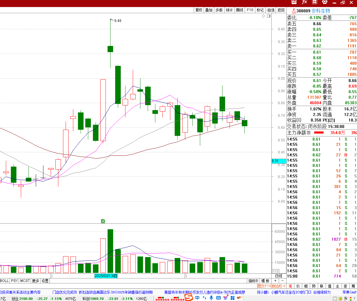Click the red 主力净额 bar indicator
Image resolution: width=357 pixels, height=301 pixels.
[319, 133]
